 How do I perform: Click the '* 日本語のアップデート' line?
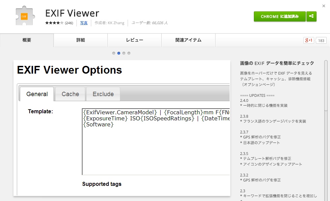260,143
